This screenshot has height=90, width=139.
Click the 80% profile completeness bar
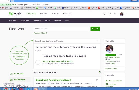(112, 55)
